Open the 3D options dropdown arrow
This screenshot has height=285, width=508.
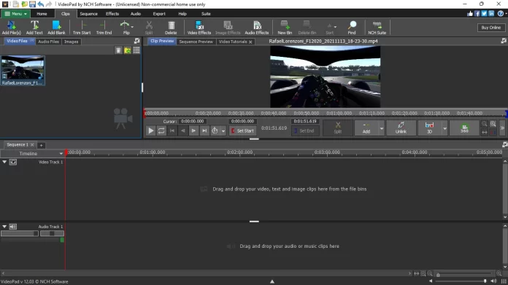click(x=445, y=128)
